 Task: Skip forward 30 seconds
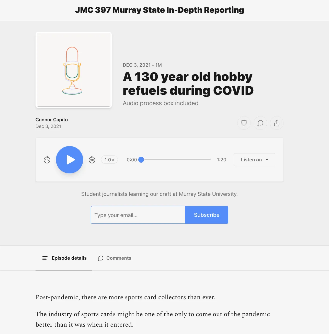(92, 160)
